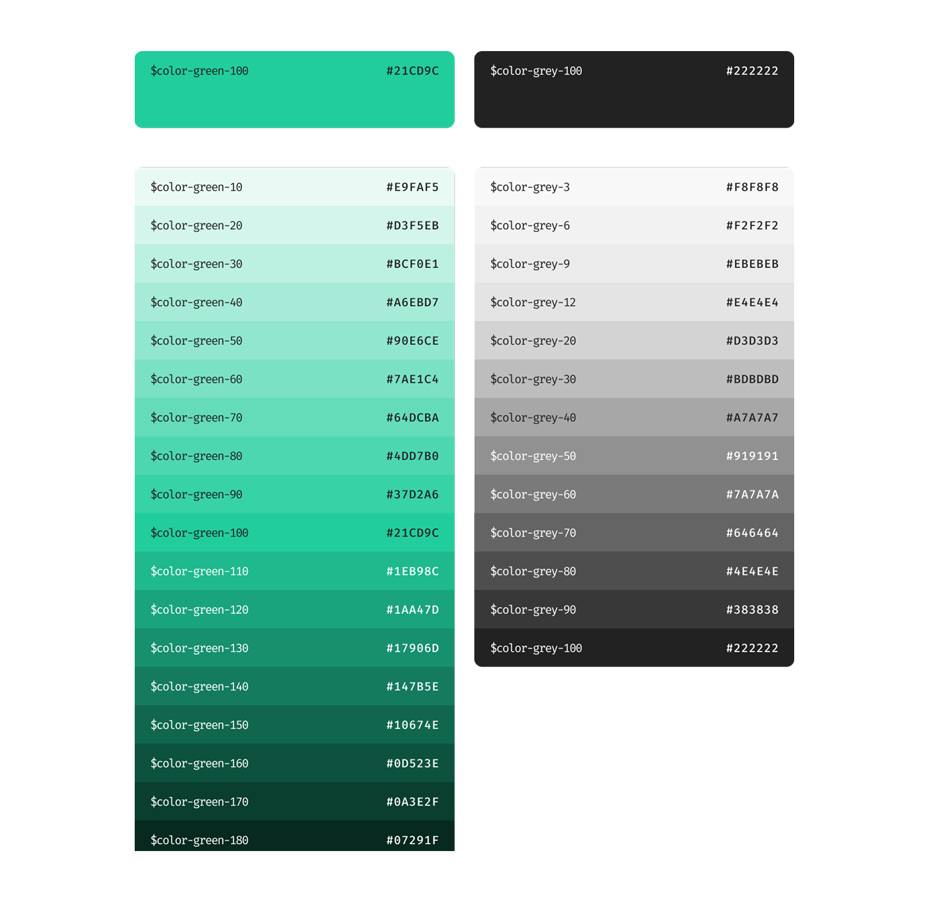
Task: Choose the $color-green-150 swatch
Action: 294,725
